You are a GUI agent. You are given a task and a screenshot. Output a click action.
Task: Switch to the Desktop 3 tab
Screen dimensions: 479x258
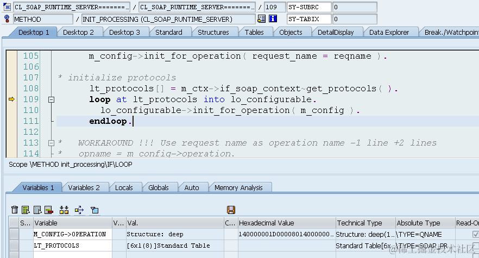point(124,33)
